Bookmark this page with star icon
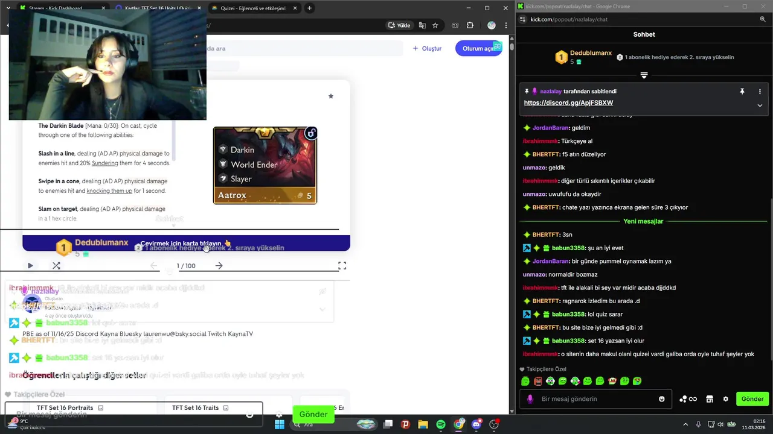Screen dimensions: 773x434 tap(435, 25)
